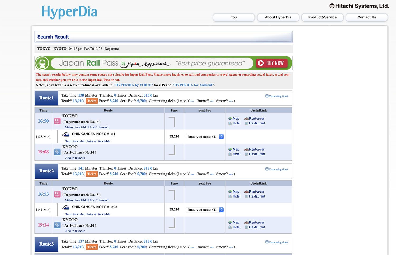Open HYPERDIA for Android link

pyautogui.click(x=193, y=85)
